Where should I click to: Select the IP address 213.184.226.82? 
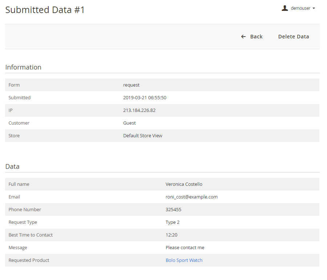pyautogui.click(x=139, y=110)
